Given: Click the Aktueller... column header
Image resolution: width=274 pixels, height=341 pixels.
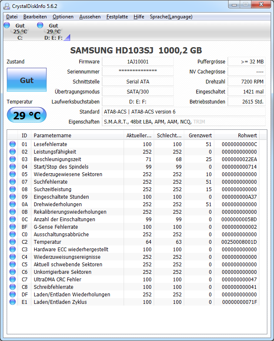Looking at the screenshot, I should click(139, 135).
